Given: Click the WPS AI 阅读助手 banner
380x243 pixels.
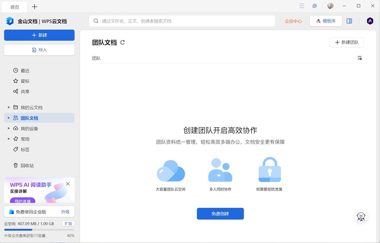Looking at the screenshot, I should coord(39,190).
